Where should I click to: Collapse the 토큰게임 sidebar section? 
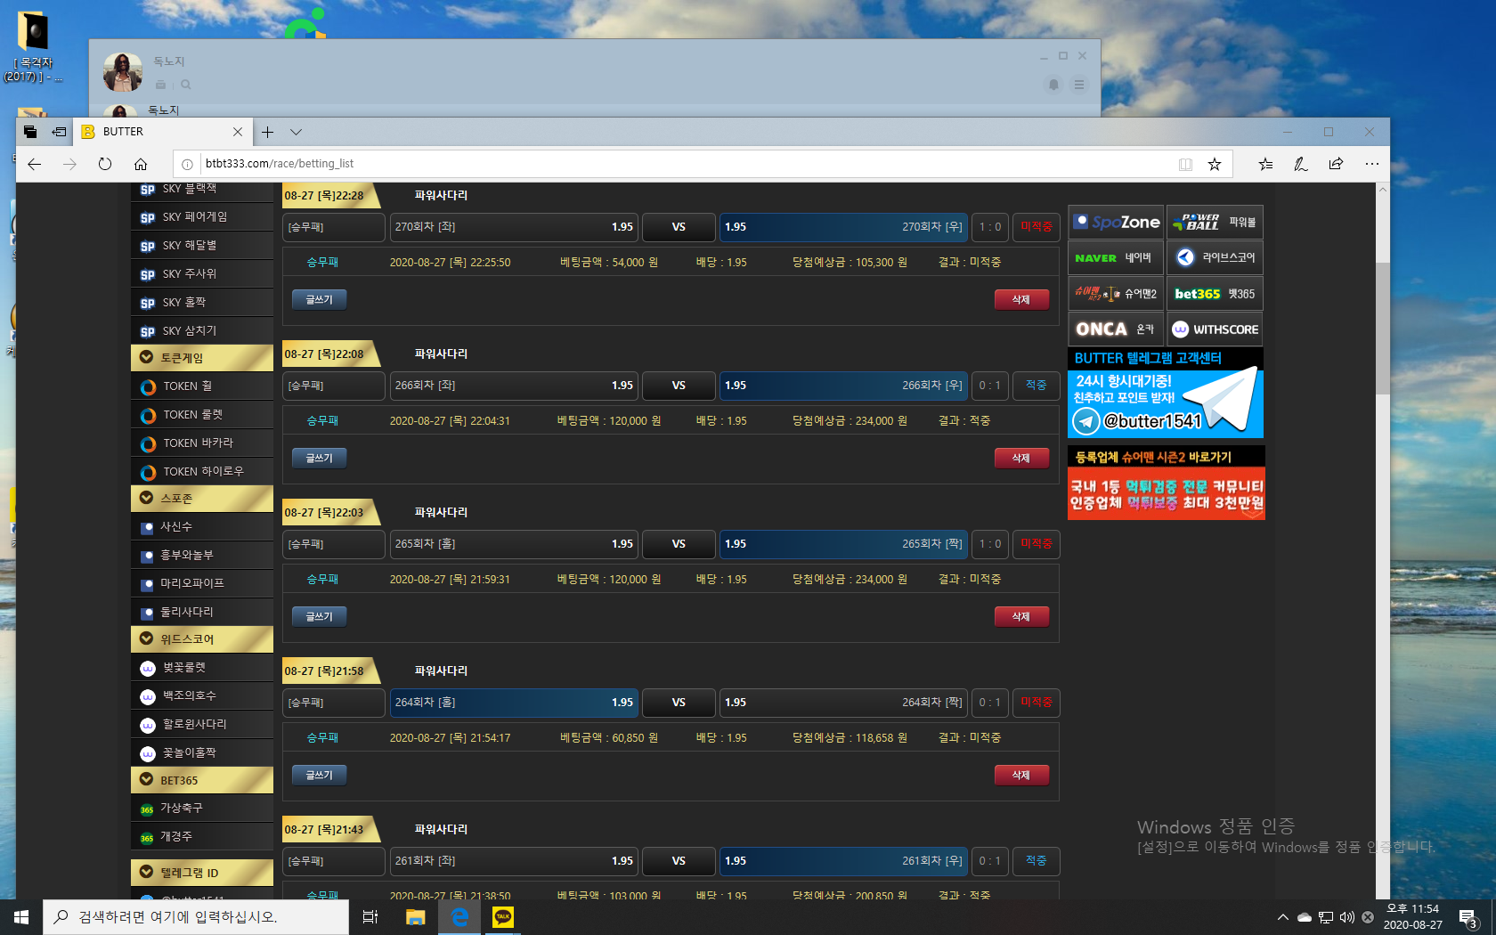pyautogui.click(x=202, y=358)
